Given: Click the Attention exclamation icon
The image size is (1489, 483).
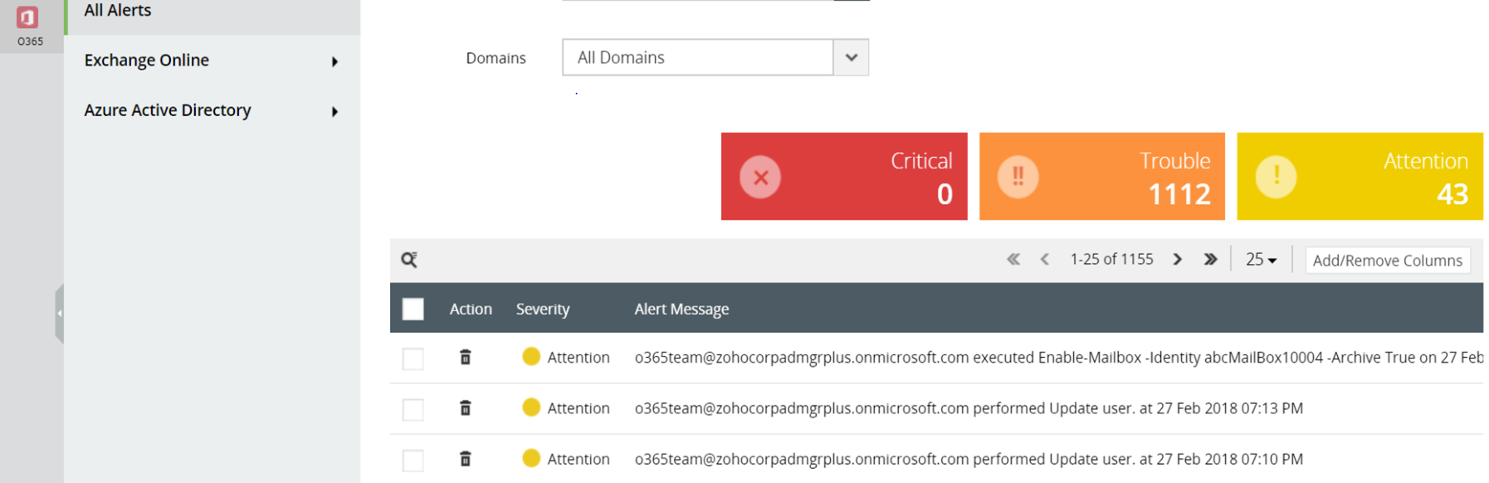Looking at the screenshot, I should click(1276, 177).
